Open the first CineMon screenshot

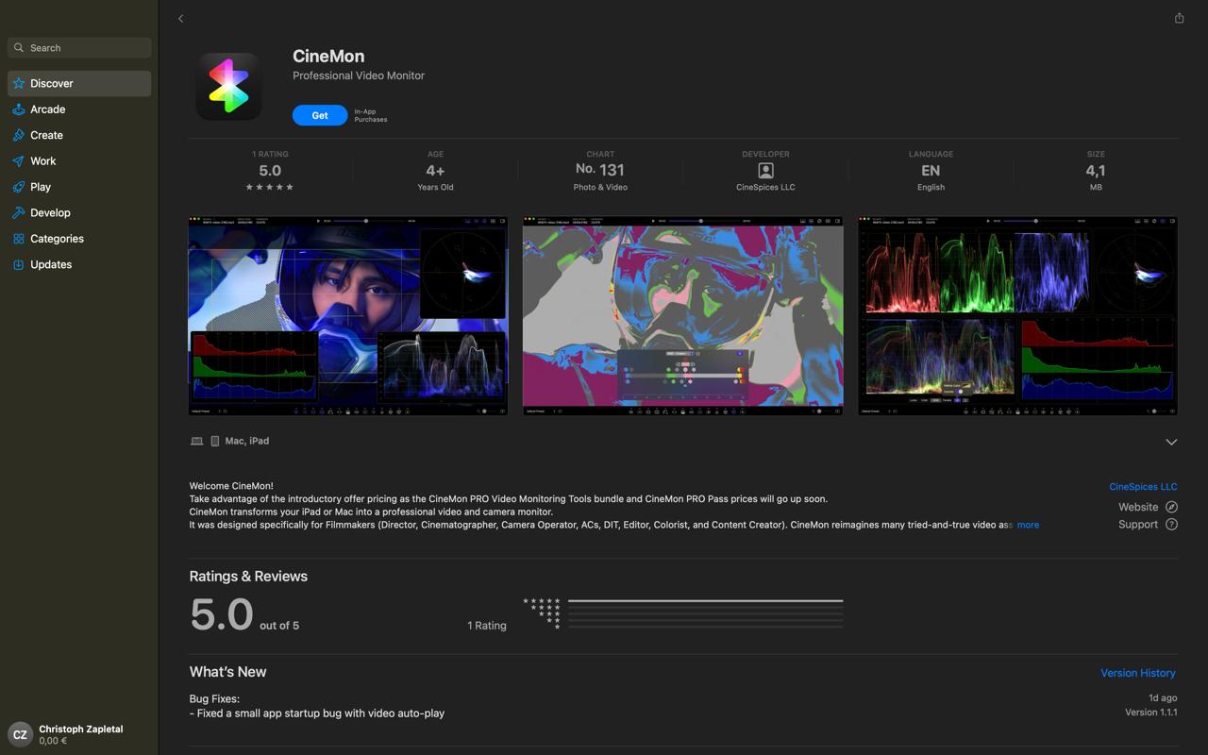pyautogui.click(x=347, y=315)
